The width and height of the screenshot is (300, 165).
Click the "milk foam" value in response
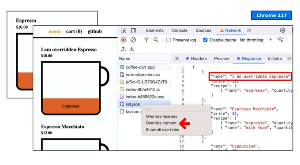click(256, 127)
